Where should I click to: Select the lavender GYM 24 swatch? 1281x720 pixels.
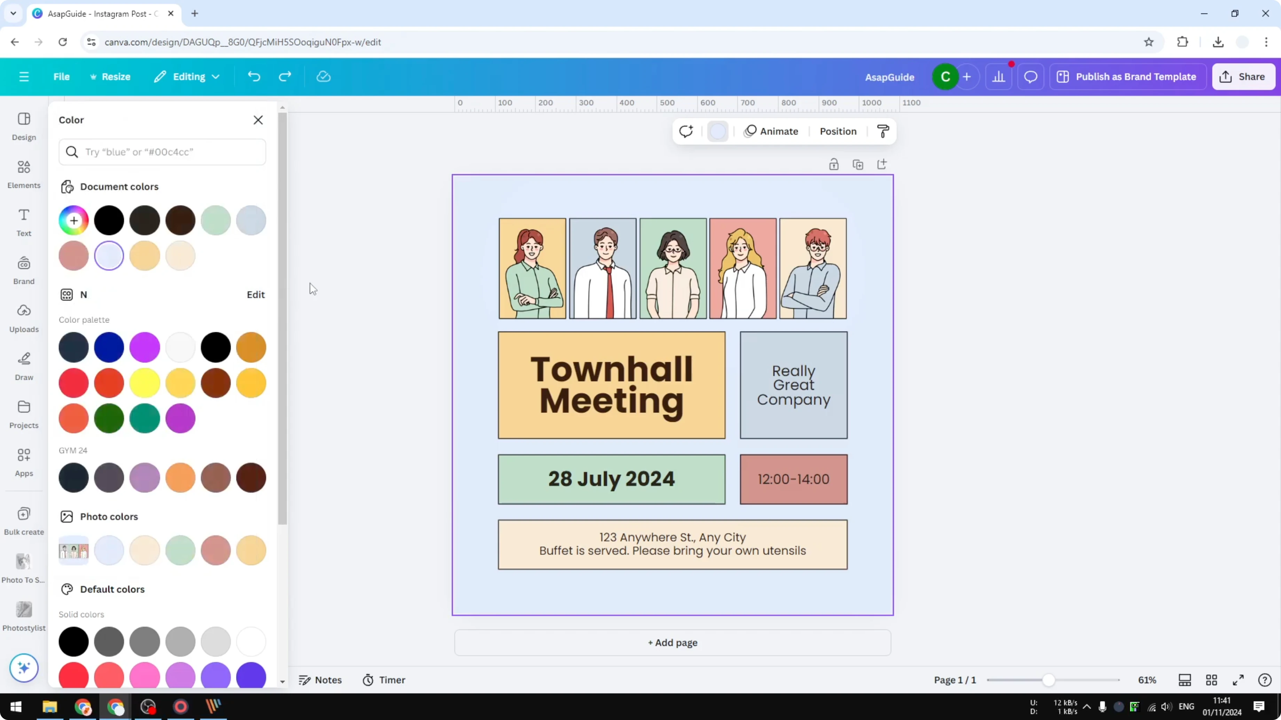145,478
